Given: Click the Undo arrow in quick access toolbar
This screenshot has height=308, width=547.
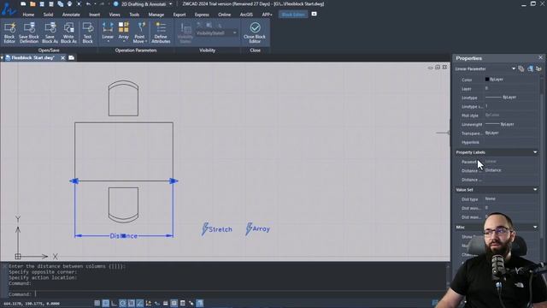Looking at the screenshot, I should (89, 3).
